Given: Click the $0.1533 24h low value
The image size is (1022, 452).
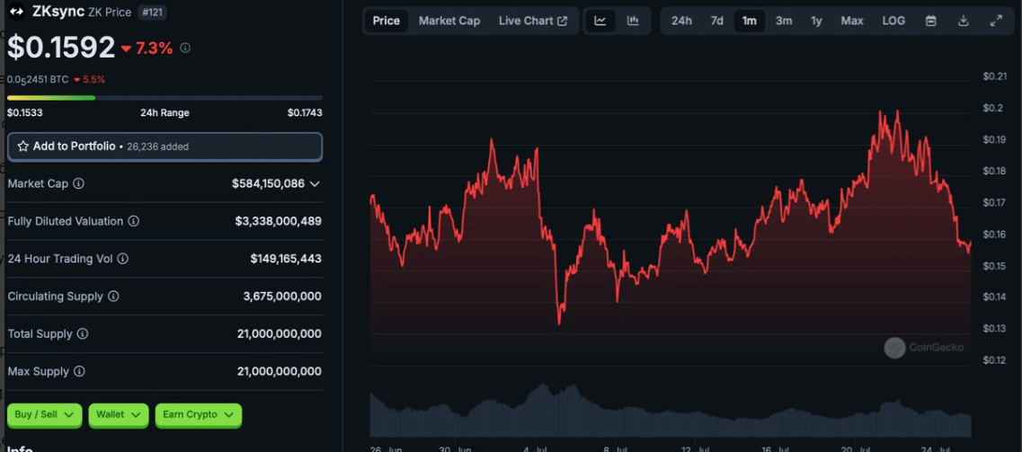Looking at the screenshot, I should pos(25,112).
